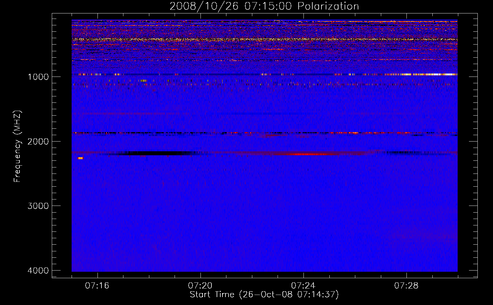Click the time label 07:28

point(406,286)
